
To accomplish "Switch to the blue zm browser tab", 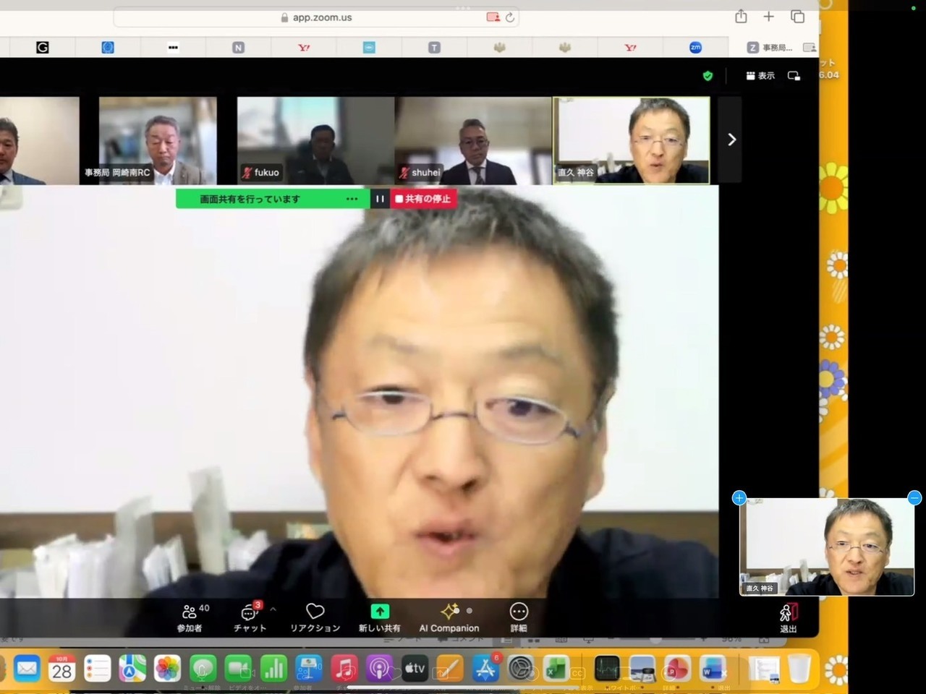I will click(x=695, y=48).
